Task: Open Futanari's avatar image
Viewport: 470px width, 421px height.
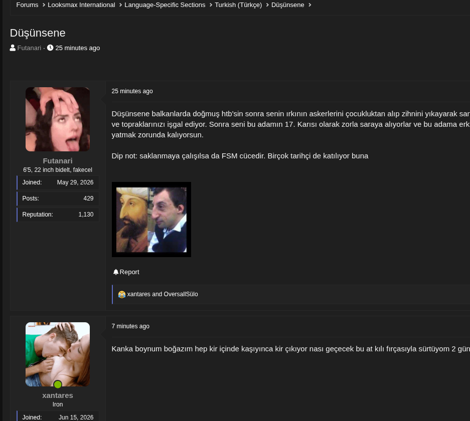Action: 58,119
